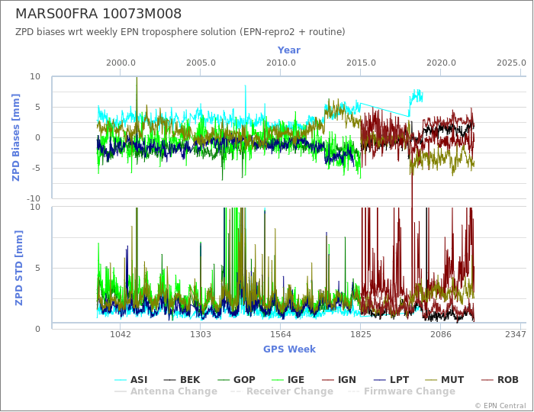Click the ZPD Biases [mm] axis title
The image size is (534, 412).
tap(16, 137)
